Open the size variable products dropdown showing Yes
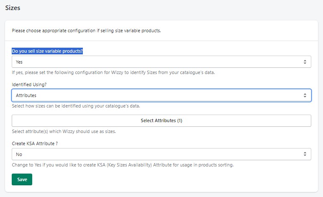323x197 pixels. coord(161,62)
